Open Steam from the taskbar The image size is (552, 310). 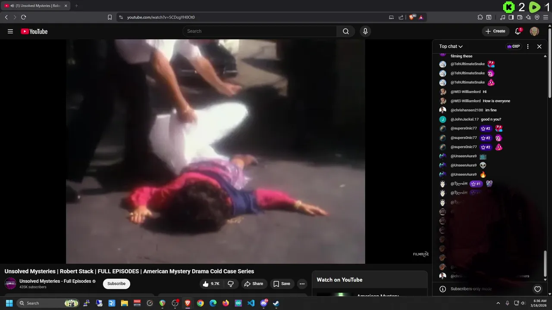tap(276, 303)
